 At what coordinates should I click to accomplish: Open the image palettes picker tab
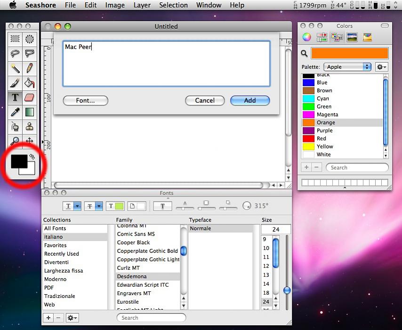pos(352,37)
